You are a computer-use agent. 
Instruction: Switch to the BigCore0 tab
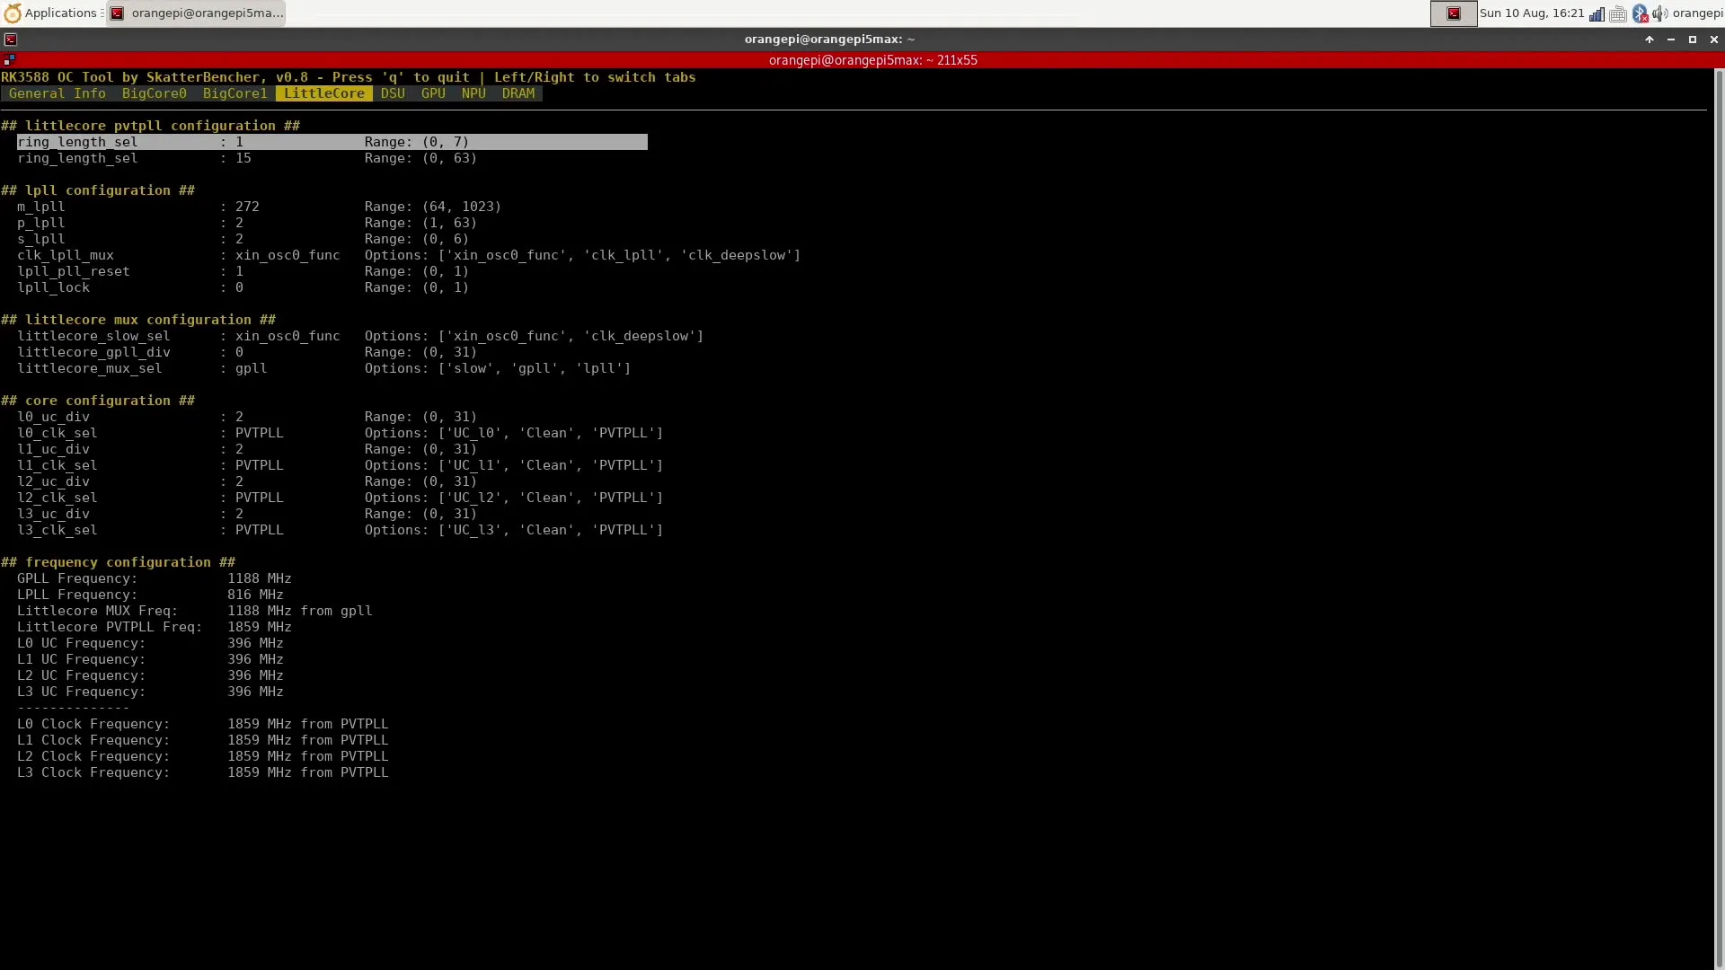click(154, 93)
